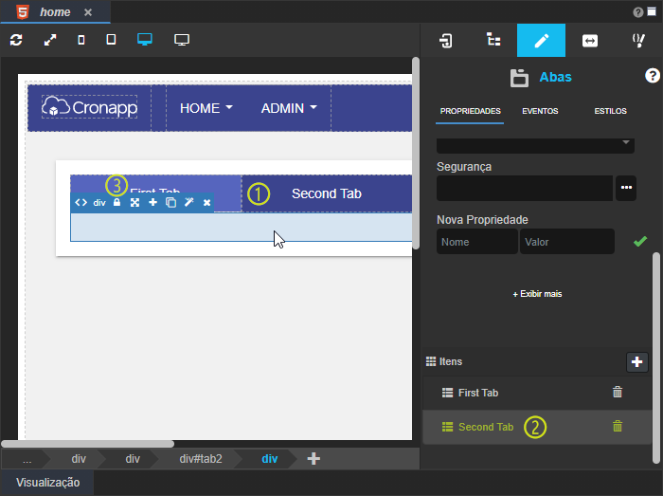
Task: Open the formula/scripts panel icon
Action: tap(638, 41)
